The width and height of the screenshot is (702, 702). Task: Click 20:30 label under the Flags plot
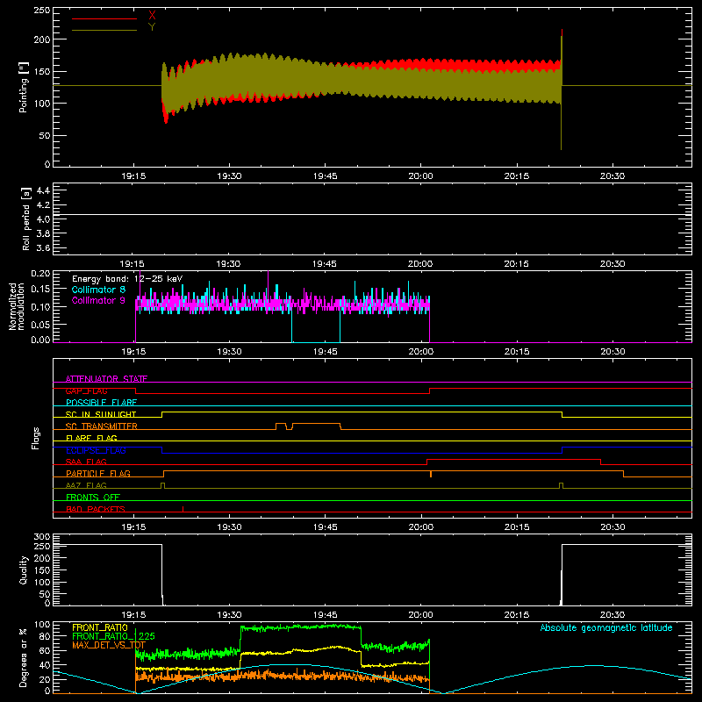[612, 527]
